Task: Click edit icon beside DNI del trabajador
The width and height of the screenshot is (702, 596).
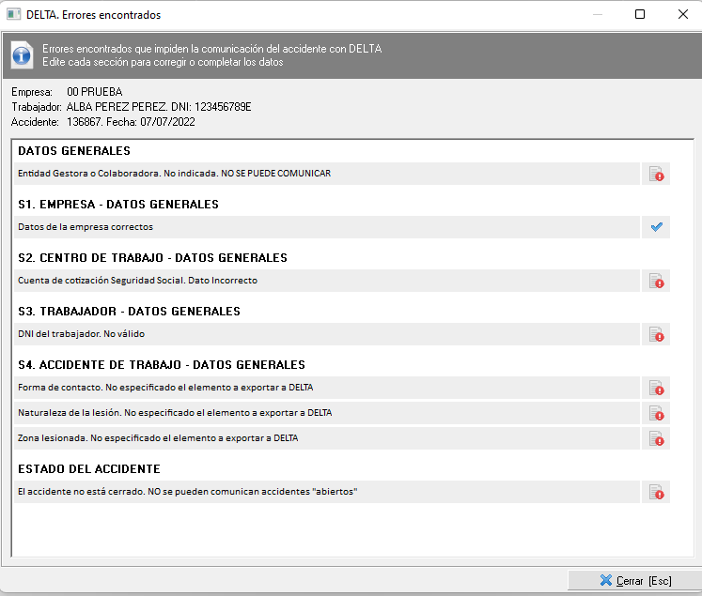Action: tap(656, 334)
